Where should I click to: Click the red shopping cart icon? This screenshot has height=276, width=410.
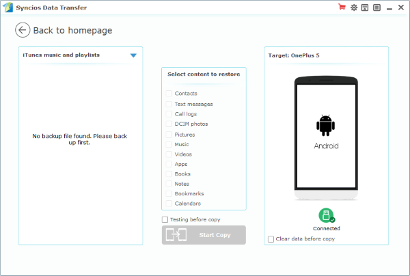[x=342, y=8]
